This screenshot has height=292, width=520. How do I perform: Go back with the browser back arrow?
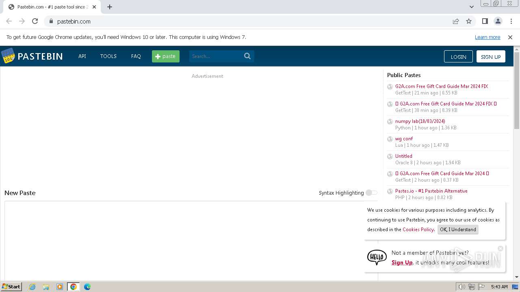pos(9,21)
